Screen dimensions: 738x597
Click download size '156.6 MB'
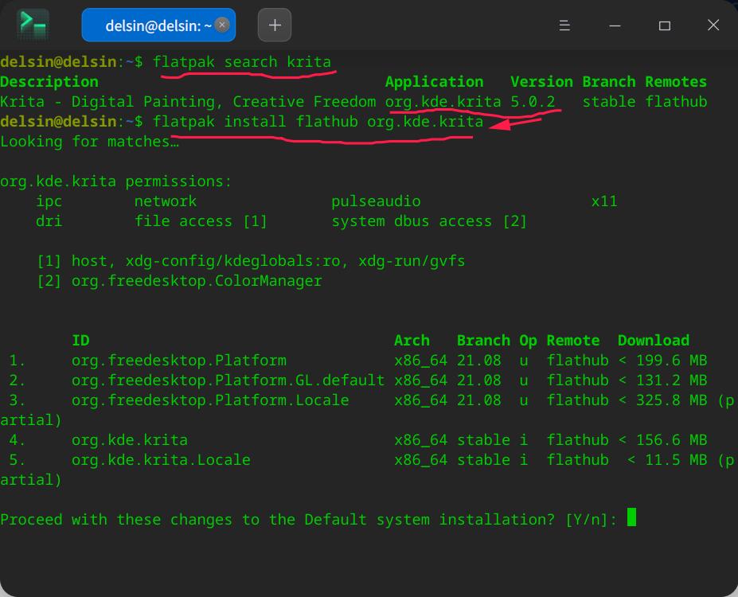pyautogui.click(x=671, y=440)
